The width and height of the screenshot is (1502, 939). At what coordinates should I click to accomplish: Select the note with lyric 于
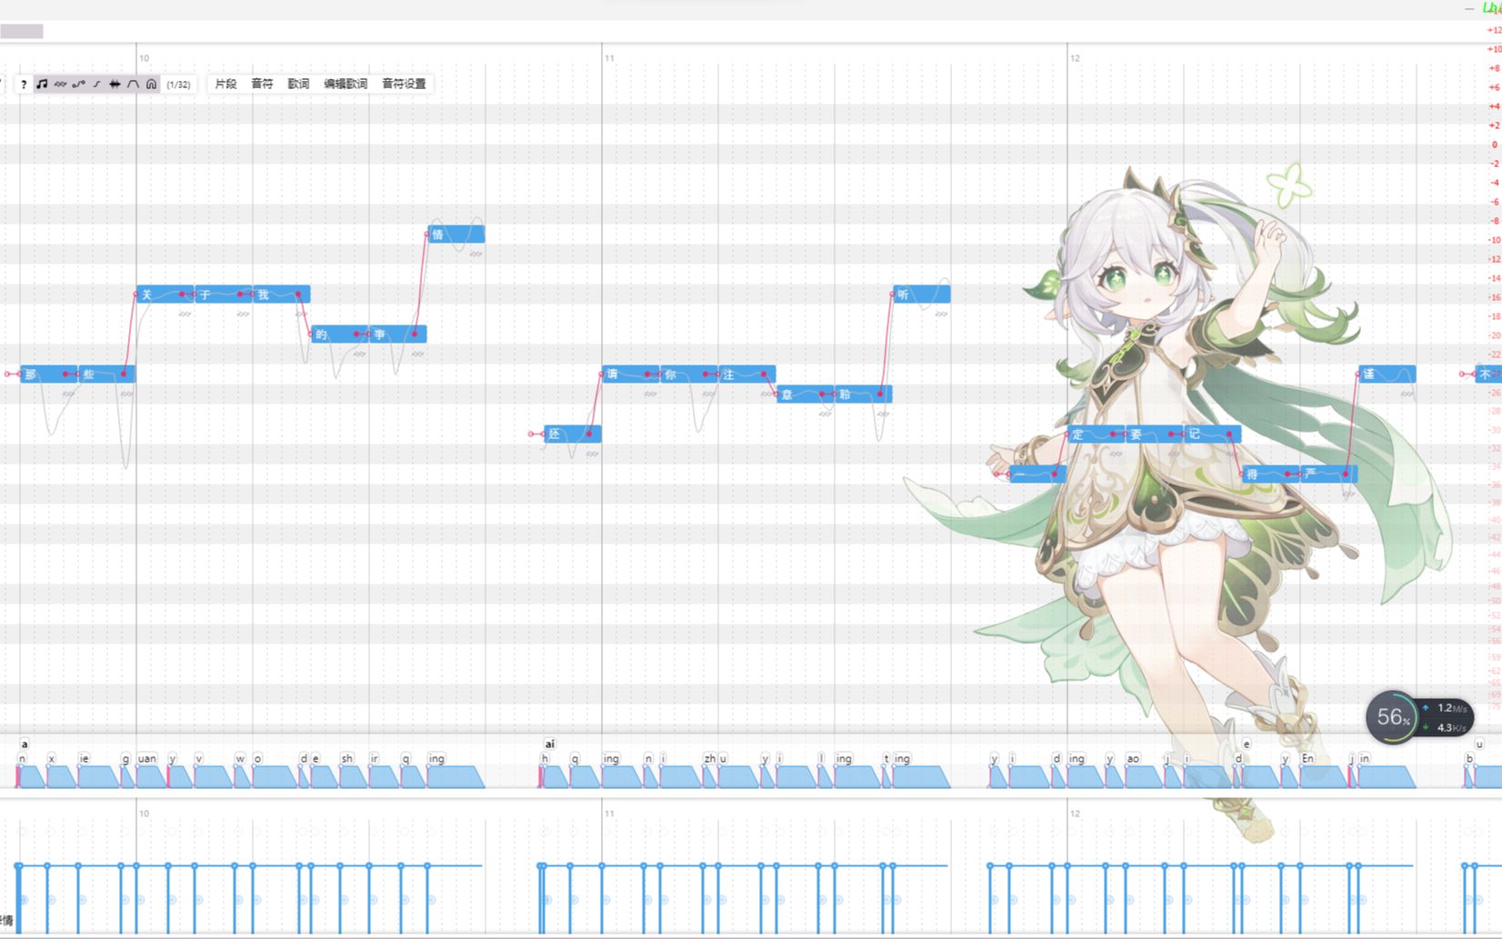click(x=224, y=295)
